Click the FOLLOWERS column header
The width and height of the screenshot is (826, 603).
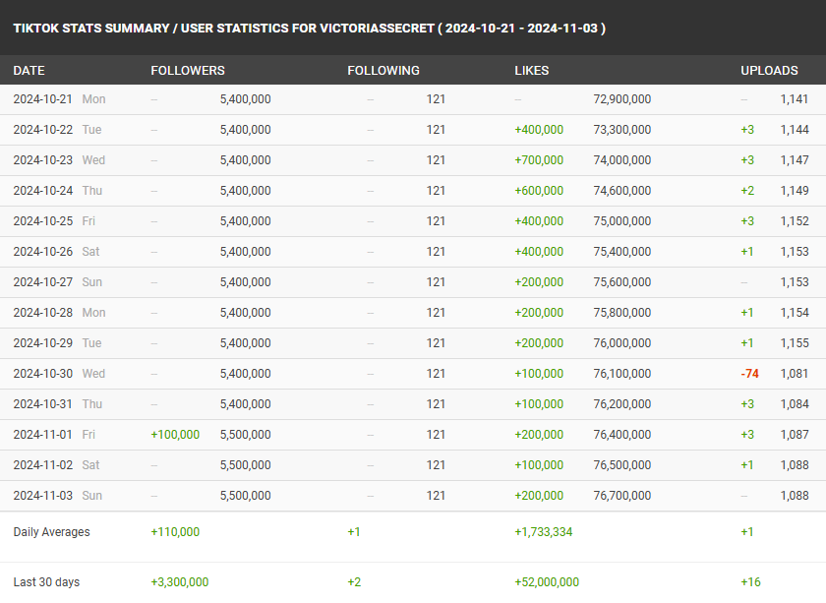point(188,71)
